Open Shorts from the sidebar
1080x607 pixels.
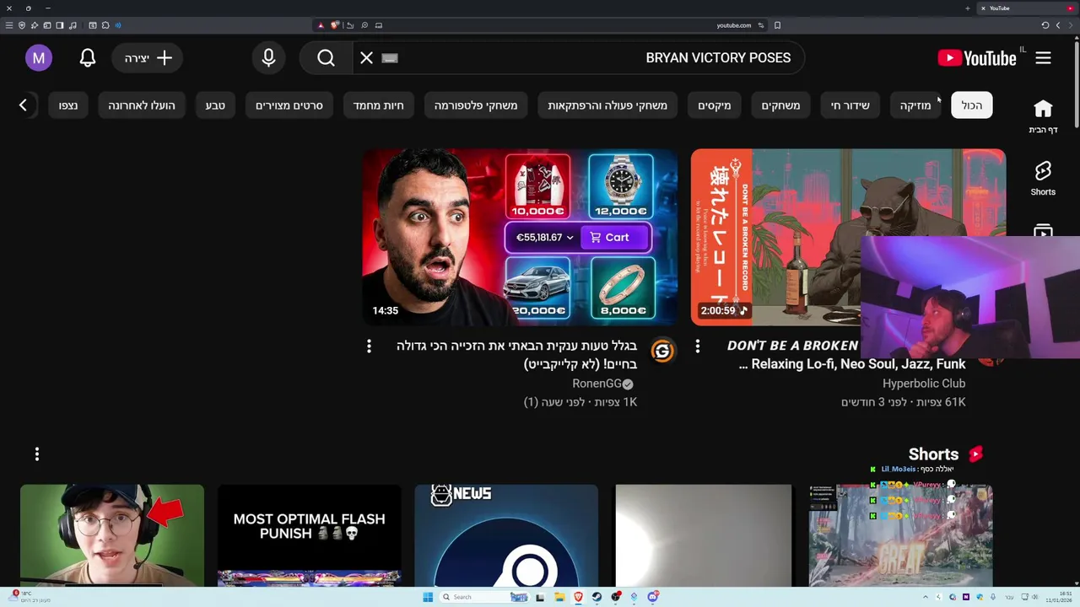pos(1043,179)
